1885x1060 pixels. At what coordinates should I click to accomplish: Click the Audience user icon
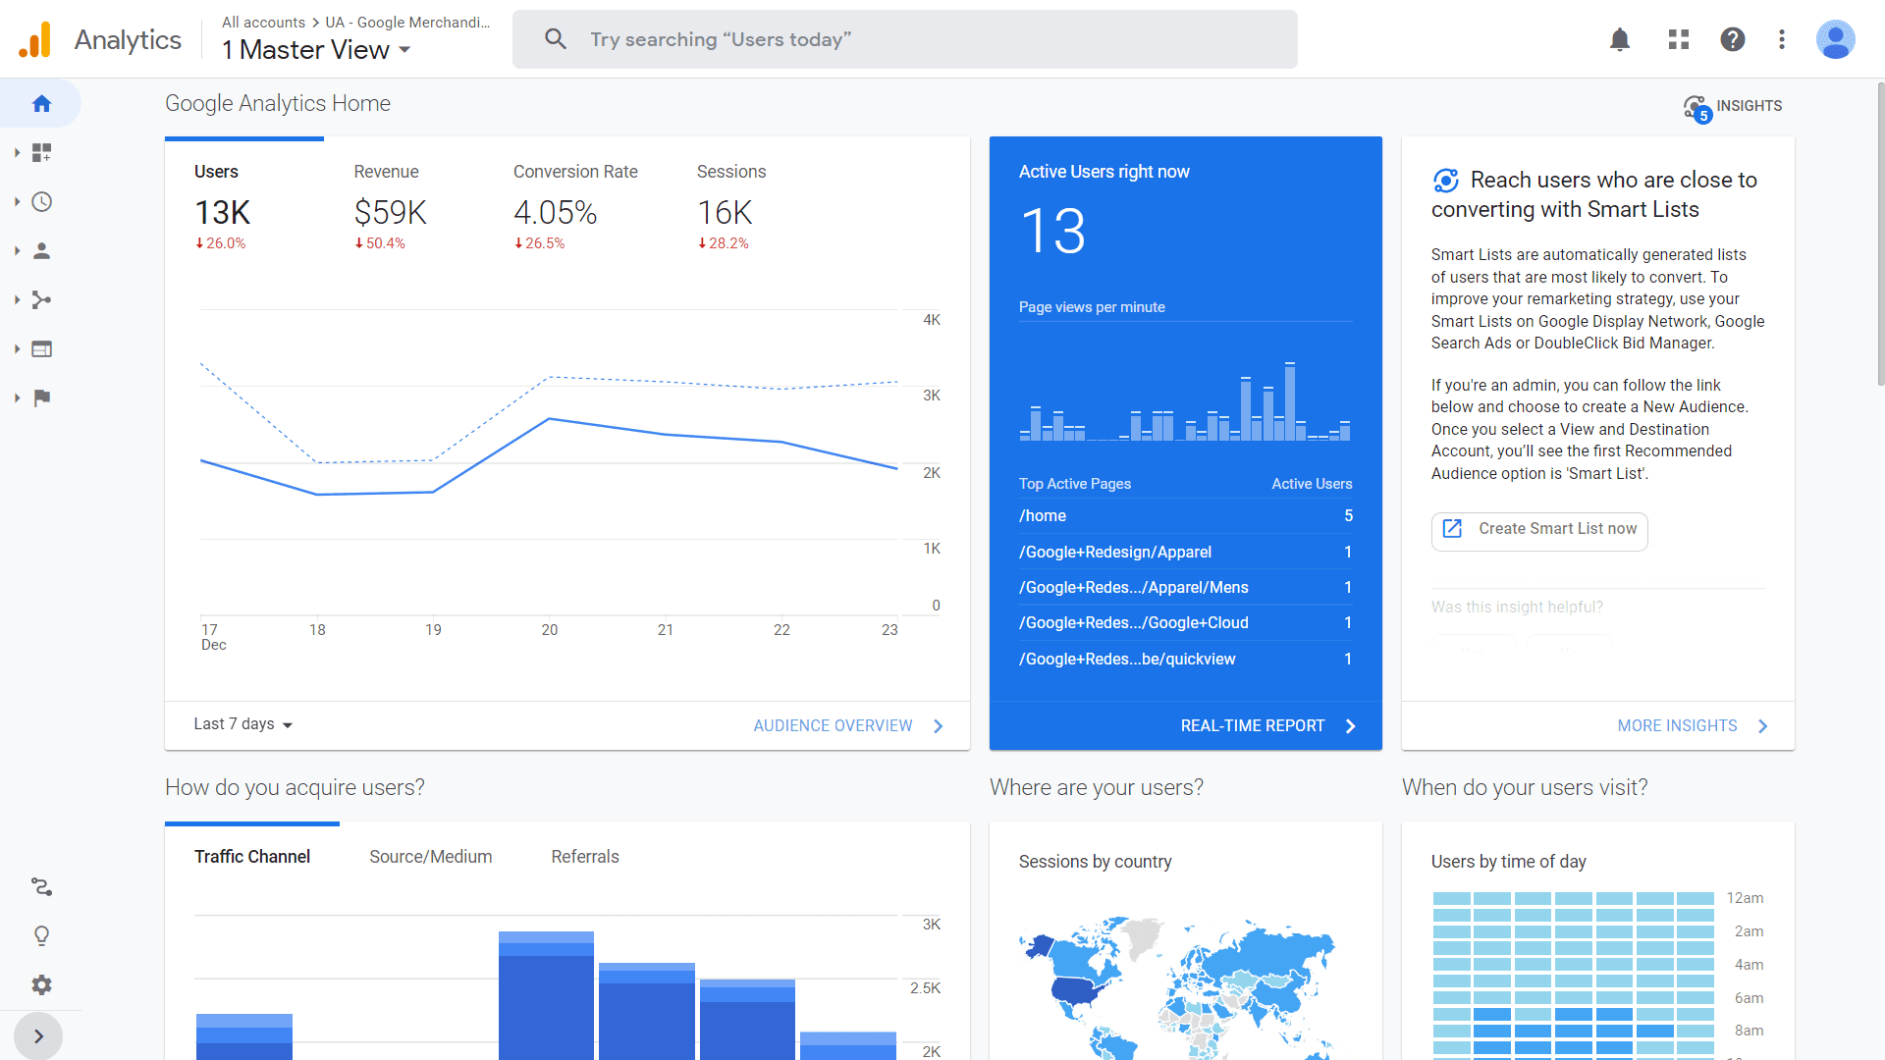(40, 250)
